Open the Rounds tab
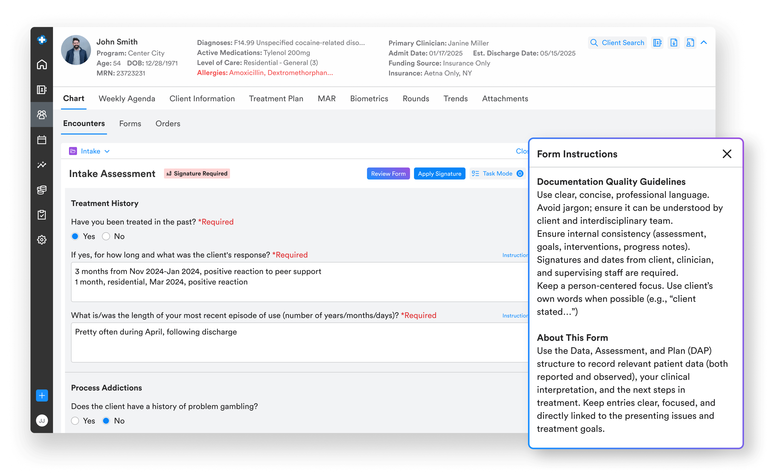The height and width of the screenshot is (476, 778). pyautogui.click(x=416, y=98)
